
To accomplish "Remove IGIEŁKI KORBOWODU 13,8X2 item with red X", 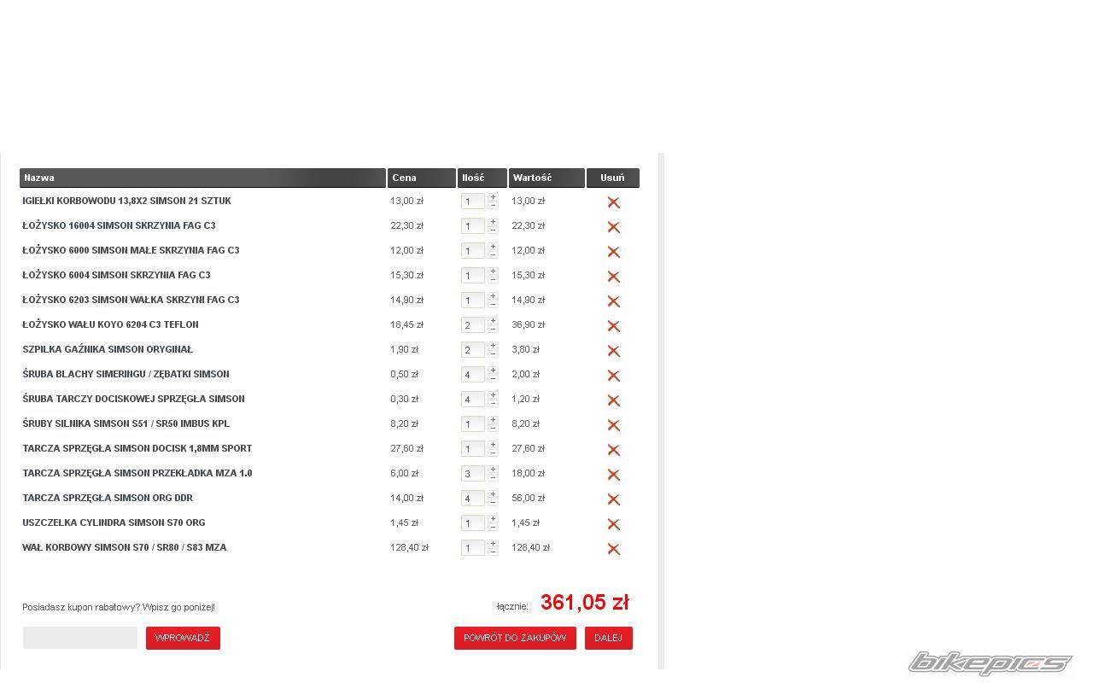I will point(613,202).
